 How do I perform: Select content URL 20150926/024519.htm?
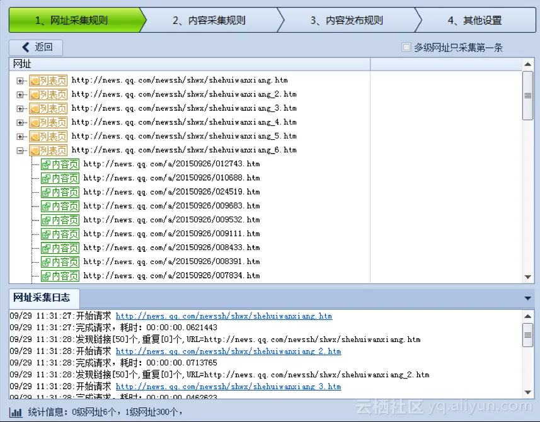click(171, 191)
